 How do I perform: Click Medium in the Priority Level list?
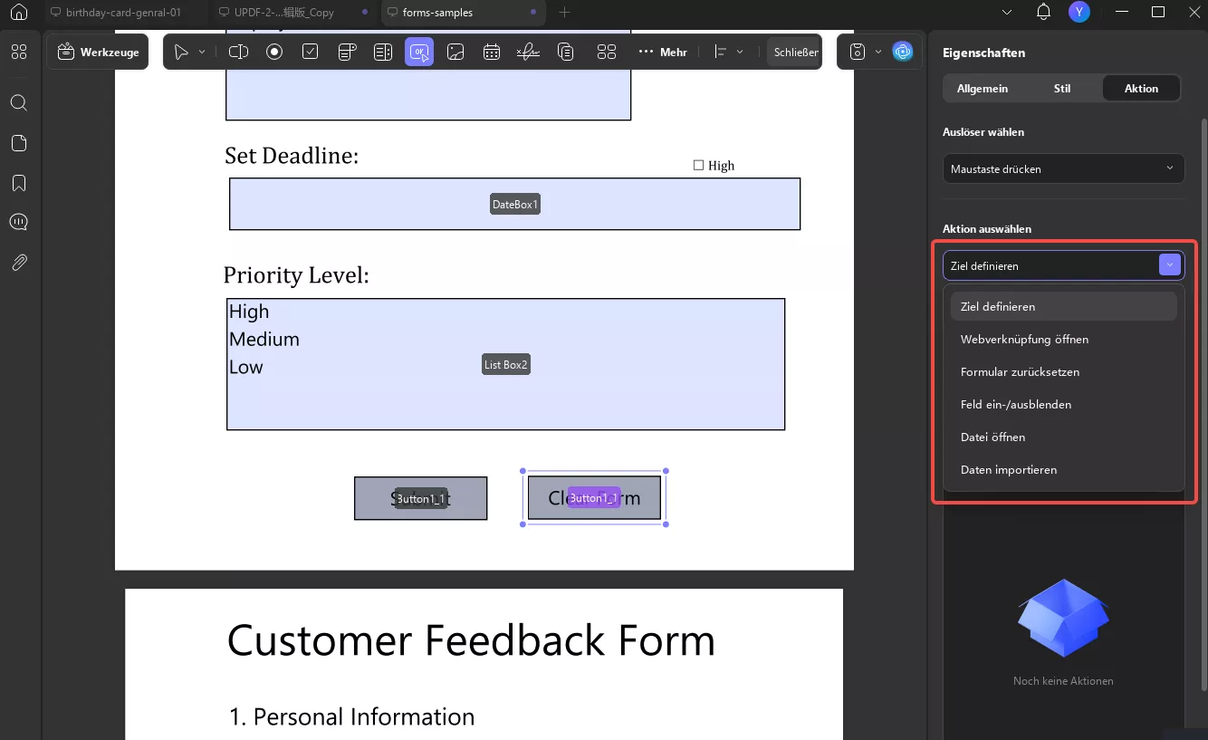[x=264, y=340]
